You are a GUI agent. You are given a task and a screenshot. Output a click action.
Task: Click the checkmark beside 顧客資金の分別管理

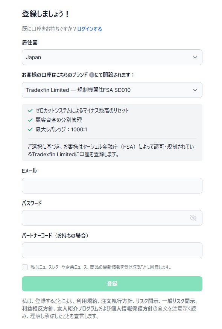[29, 120]
